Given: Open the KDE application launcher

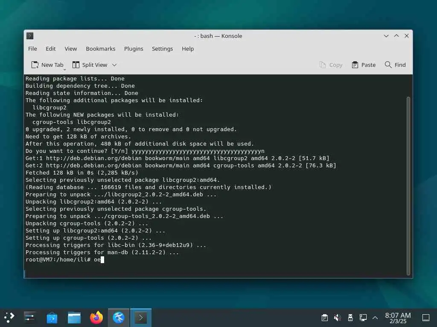Looking at the screenshot, I should [x=9, y=317].
